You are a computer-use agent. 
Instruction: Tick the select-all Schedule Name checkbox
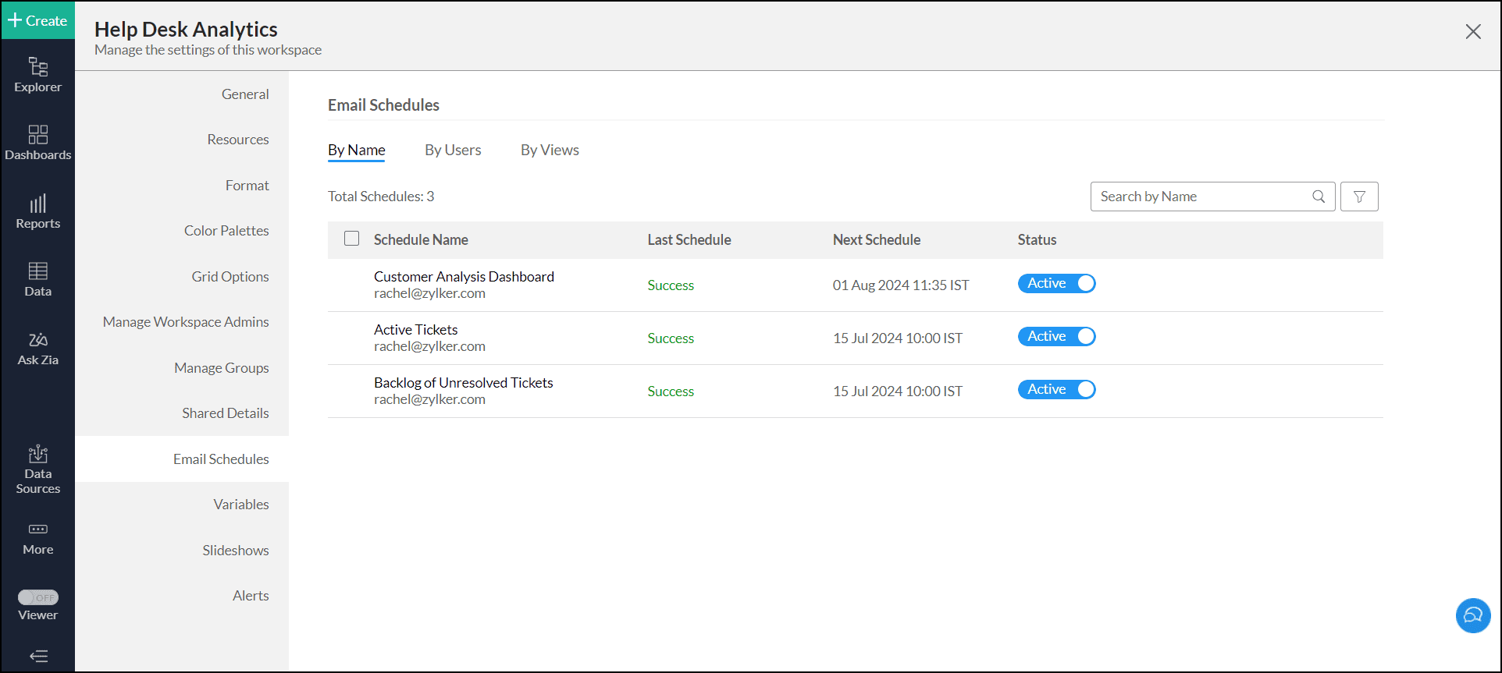pyautogui.click(x=352, y=239)
